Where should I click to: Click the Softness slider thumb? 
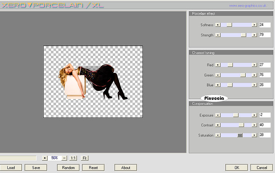229,25
